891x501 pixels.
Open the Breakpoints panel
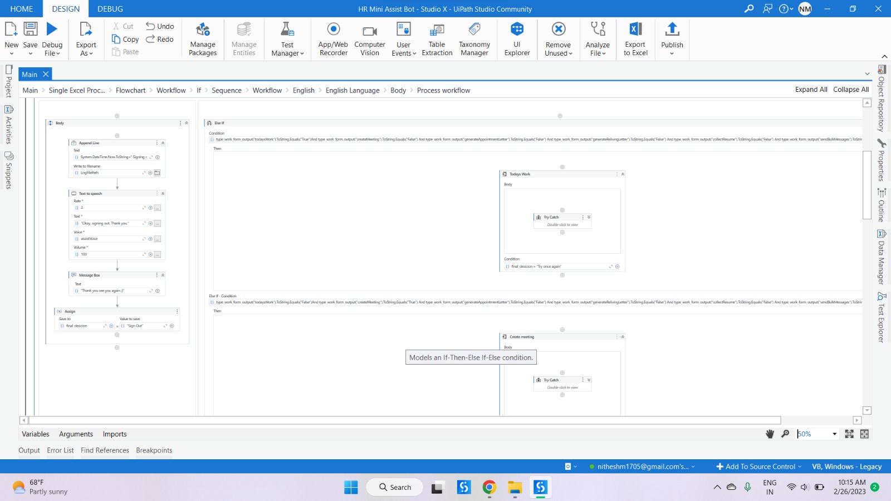(x=154, y=450)
